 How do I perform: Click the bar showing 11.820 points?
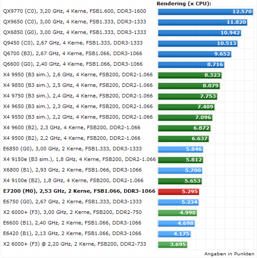203,22
